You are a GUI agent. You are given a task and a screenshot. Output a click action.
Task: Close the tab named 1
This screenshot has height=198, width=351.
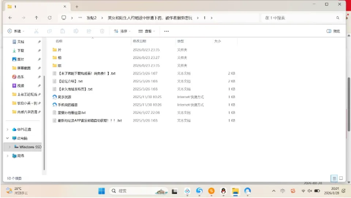65,7
